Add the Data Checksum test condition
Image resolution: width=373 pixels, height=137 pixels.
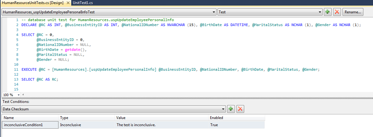(231, 109)
